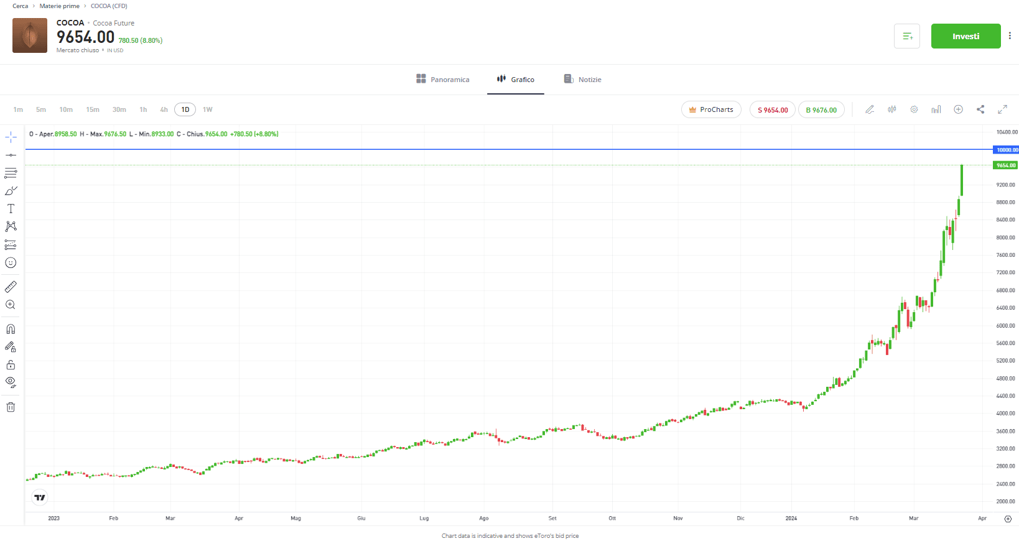Open the emoji icons tool
Screen dimensions: 1019x541
click(11, 262)
